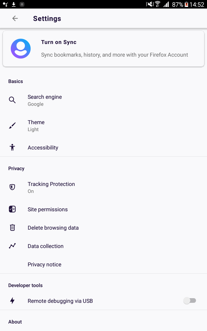Viewport: 207px width, 331px height.
Task: Click the download icon in the status bar
Action: coord(13,4)
